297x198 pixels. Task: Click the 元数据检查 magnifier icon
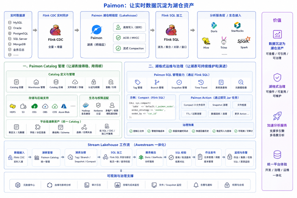tap(241, 82)
